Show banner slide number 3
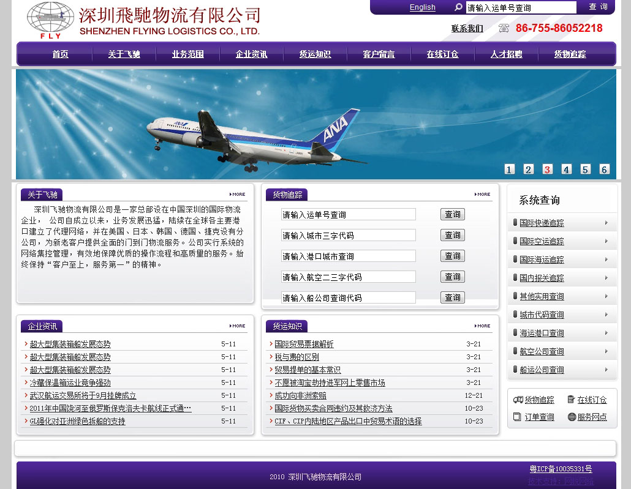 tap(548, 170)
